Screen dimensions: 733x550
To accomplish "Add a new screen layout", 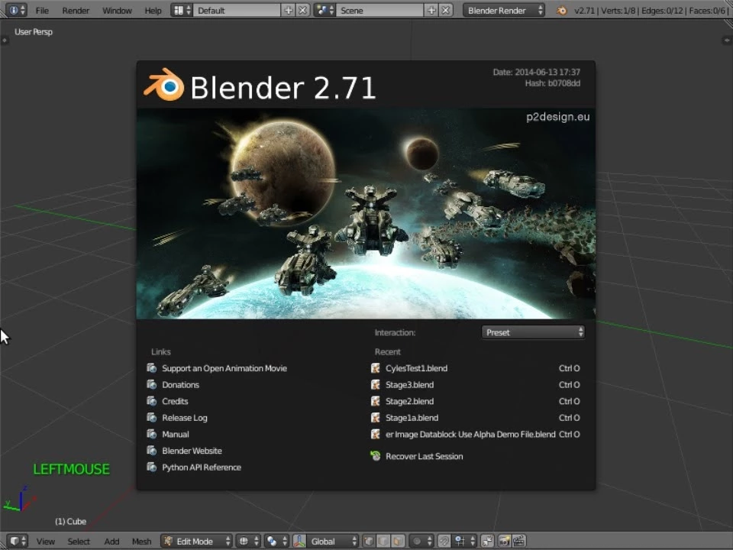I will [x=289, y=10].
